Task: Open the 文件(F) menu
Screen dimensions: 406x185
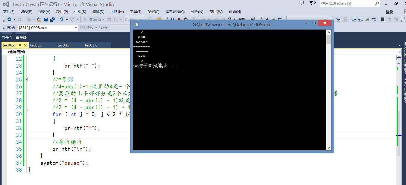Action: [9, 12]
